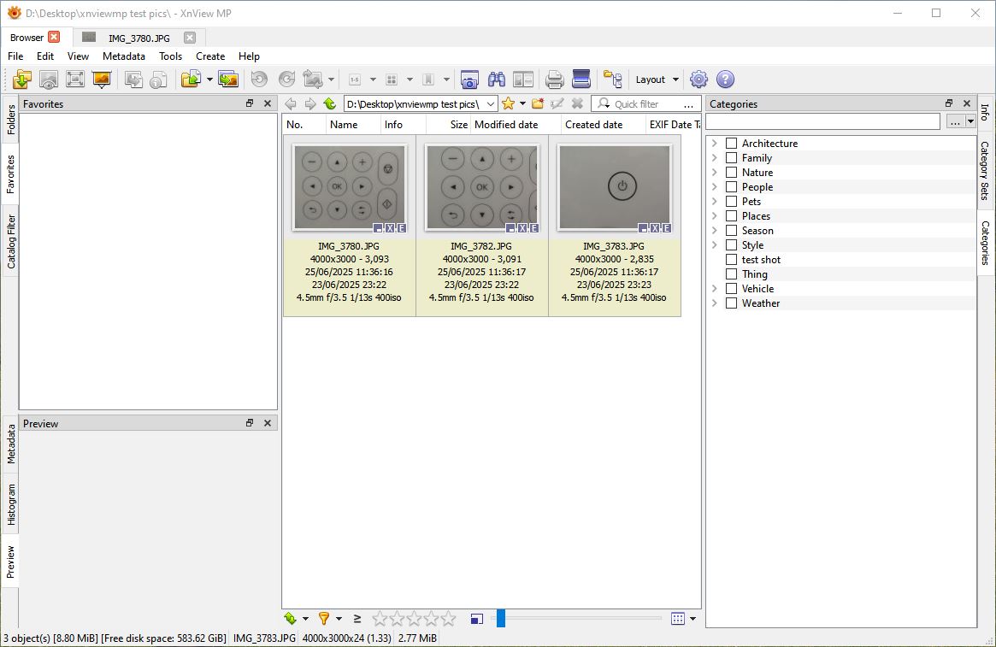Screen dimensions: 996x647
Task: Click the Scanner acquire icon
Action: (x=581, y=79)
